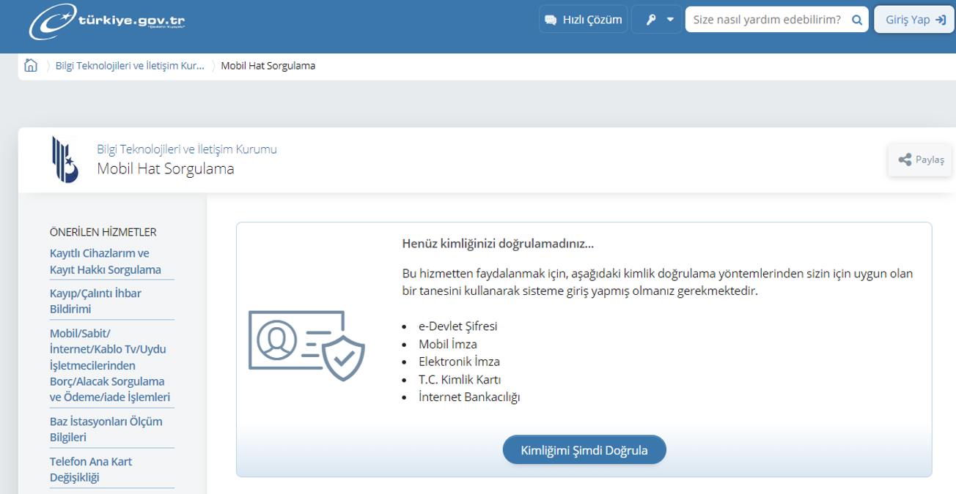
Task: Click the Giriş Yap login button
Action: click(x=915, y=20)
